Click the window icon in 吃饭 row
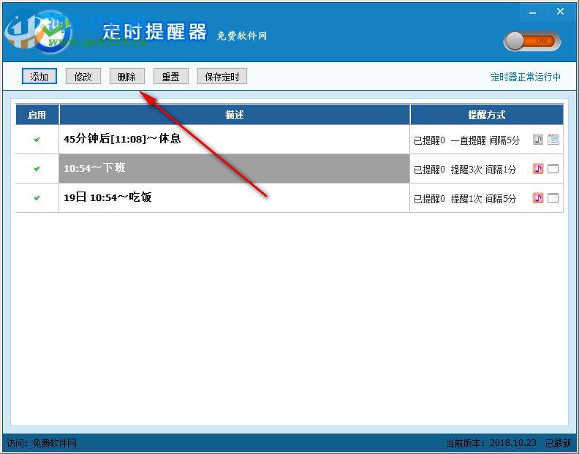 pyautogui.click(x=553, y=198)
